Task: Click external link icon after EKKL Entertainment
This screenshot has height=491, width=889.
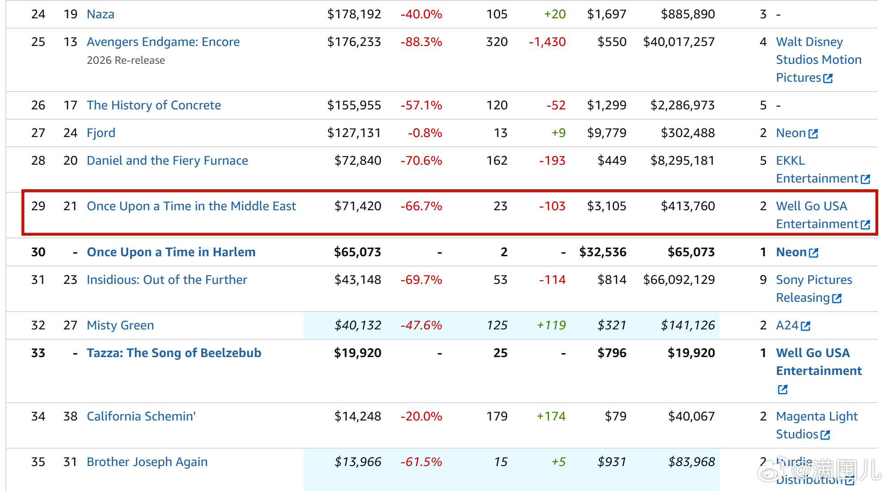Action: [865, 179]
